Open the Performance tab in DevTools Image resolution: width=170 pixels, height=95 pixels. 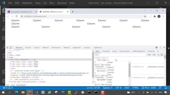[x=56, y=47]
